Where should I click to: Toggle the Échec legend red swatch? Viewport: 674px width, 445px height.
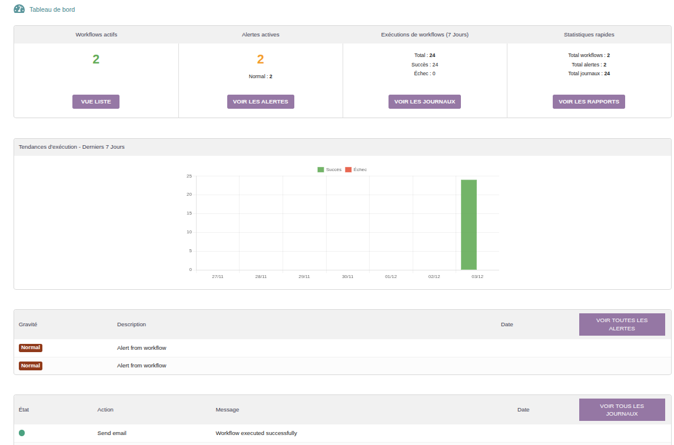click(348, 169)
